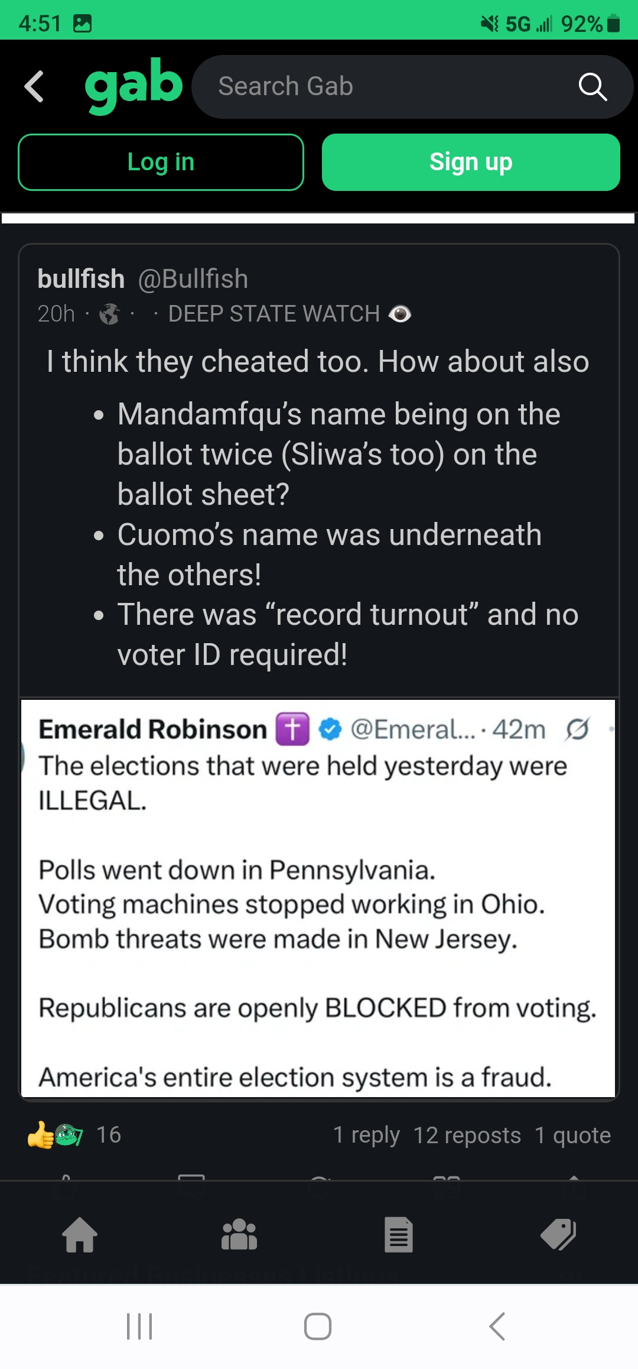The height and width of the screenshot is (1369, 638).
Task: Open the News document icon
Action: tap(399, 1235)
